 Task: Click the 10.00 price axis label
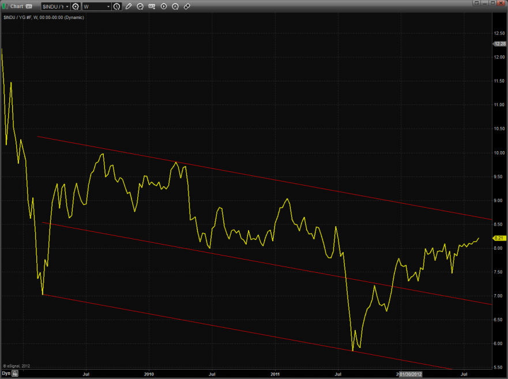pyautogui.click(x=499, y=153)
